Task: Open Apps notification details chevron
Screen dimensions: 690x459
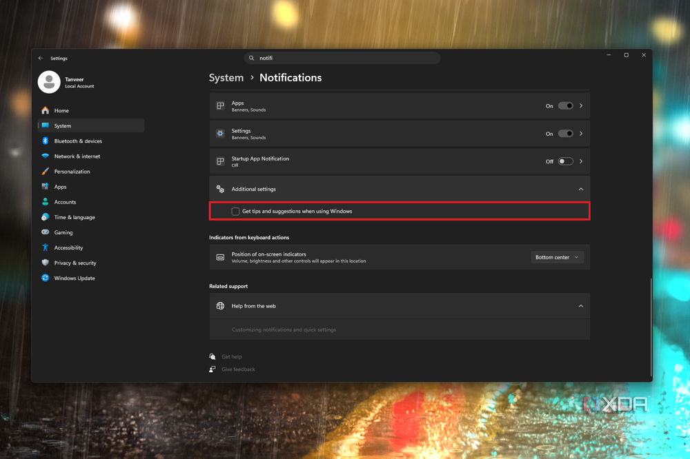Action: pyautogui.click(x=581, y=106)
